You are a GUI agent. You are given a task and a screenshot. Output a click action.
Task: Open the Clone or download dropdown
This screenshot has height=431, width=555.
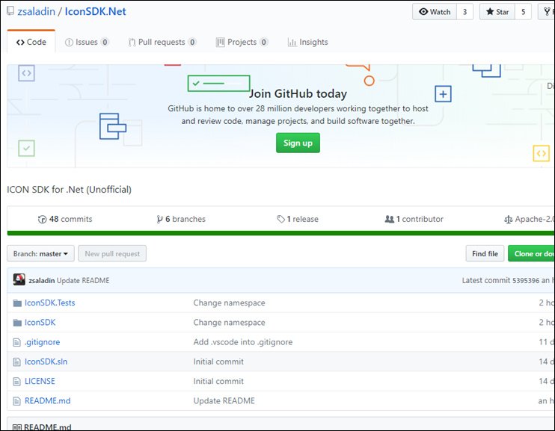point(531,253)
